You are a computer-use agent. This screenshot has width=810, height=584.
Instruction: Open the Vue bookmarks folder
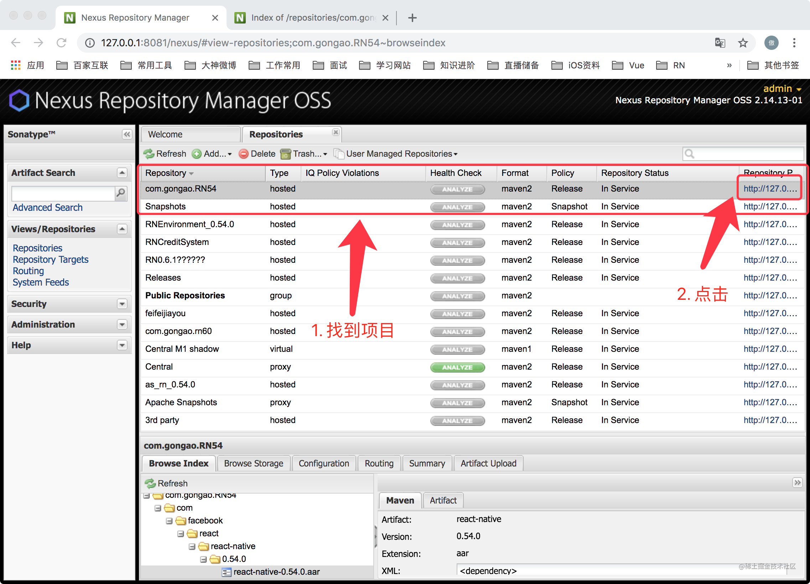tap(629, 65)
